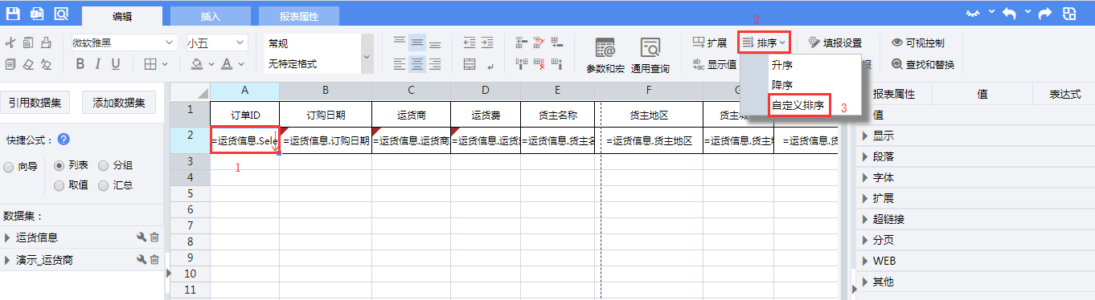Choose the 汇总 radio button
The width and height of the screenshot is (1095, 300).
pos(103,185)
